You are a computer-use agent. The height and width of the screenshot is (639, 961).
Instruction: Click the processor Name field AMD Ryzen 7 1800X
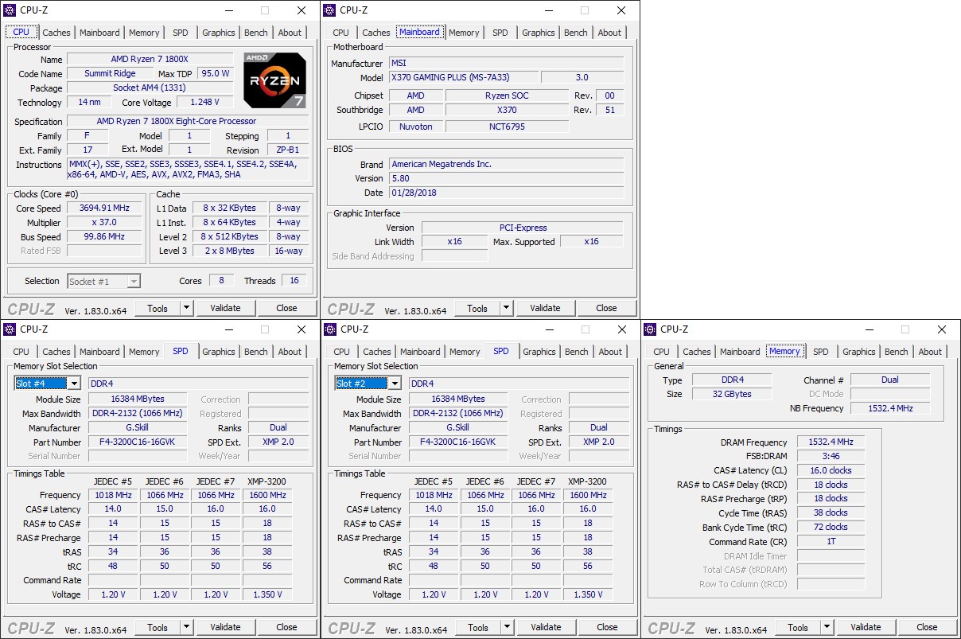pos(150,60)
